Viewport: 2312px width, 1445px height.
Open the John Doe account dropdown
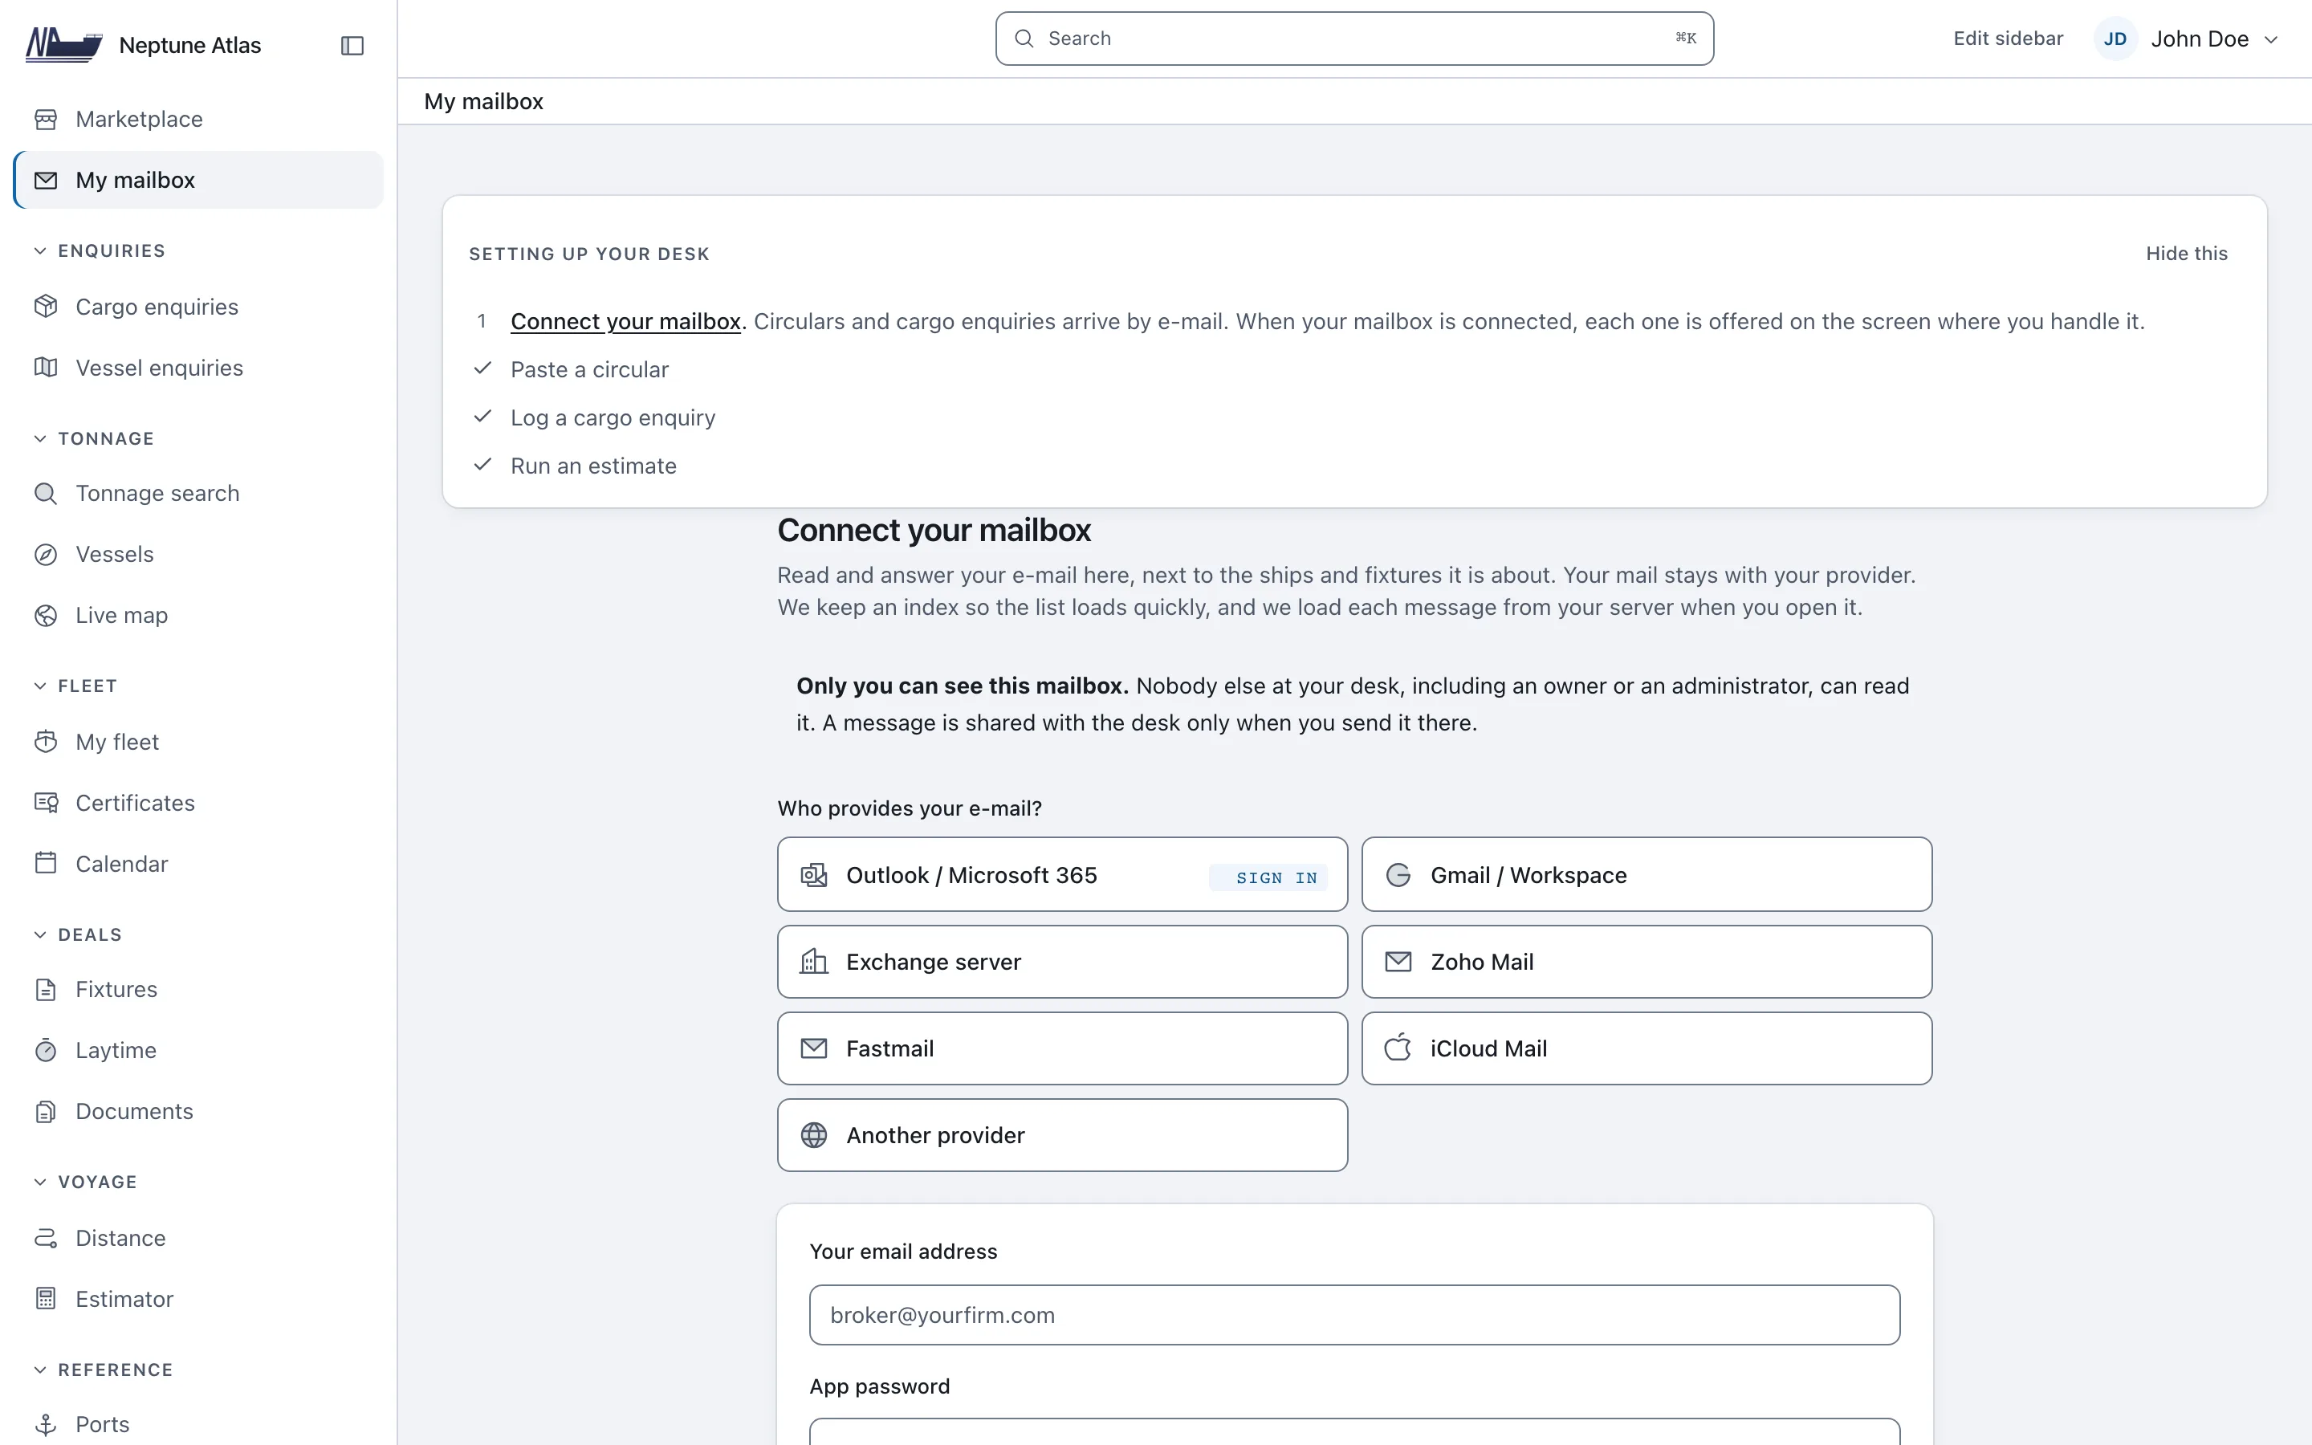2187,39
